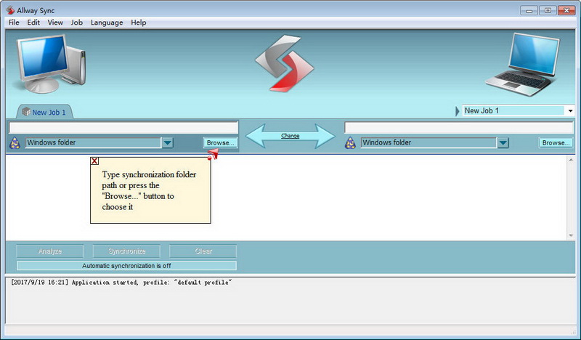581x340 pixels.
Task: Click the left folder path input field
Action: [123, 128]
